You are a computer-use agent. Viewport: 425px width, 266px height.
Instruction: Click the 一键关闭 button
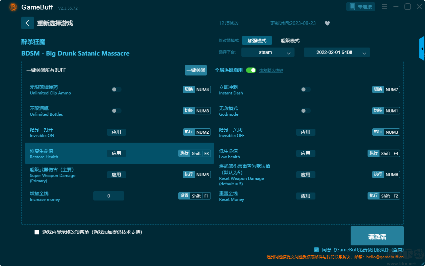[x=196, y=70]
